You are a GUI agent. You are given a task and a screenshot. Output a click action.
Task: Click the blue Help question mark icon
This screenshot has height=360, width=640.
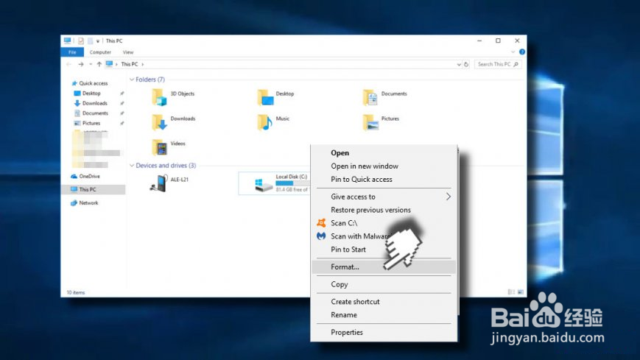pyautogui.click(x=521, y=52)
